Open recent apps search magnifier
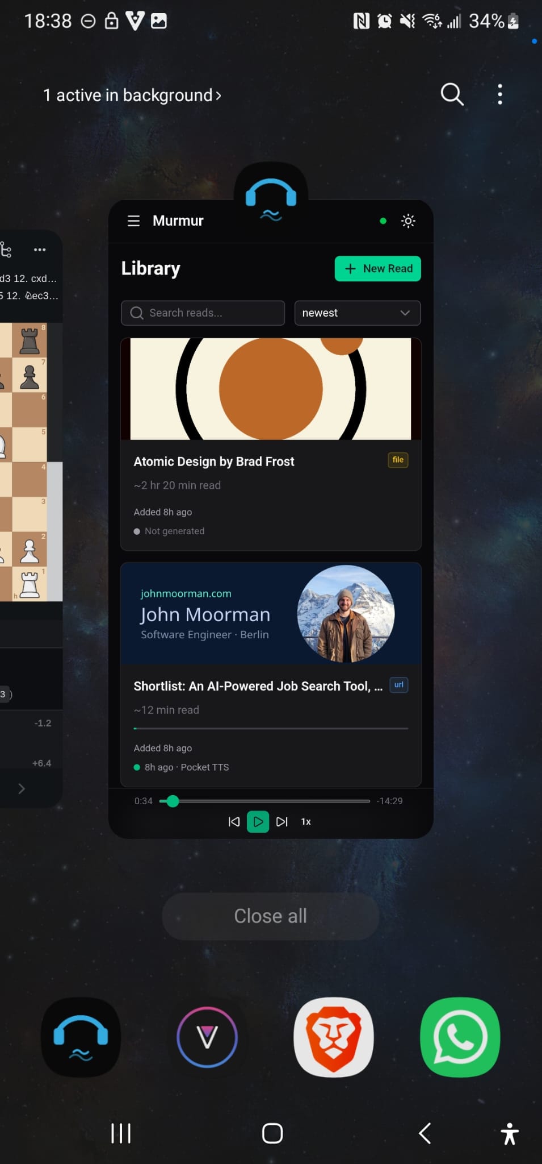The image size is (542, 1164). [x=452, y=94]
